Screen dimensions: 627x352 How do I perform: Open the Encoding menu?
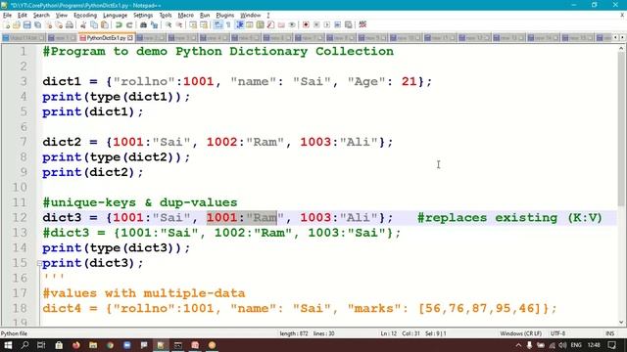point(85,16)
